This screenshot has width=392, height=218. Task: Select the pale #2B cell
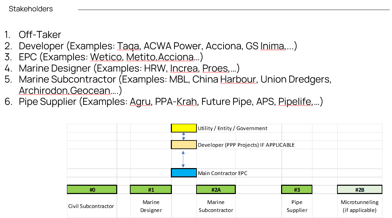pyautogui.click(x=359, y=189)
